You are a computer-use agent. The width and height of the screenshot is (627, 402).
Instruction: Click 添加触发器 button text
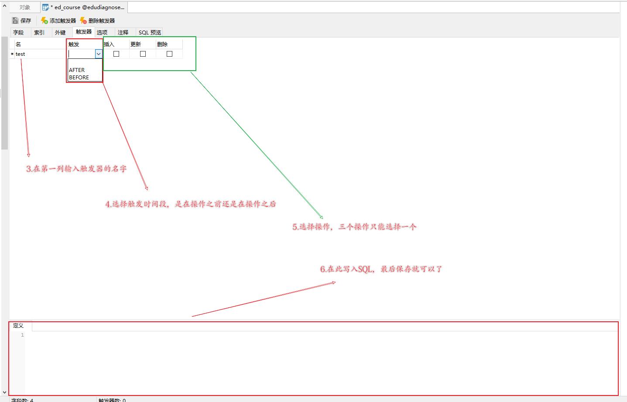[63, 20]
